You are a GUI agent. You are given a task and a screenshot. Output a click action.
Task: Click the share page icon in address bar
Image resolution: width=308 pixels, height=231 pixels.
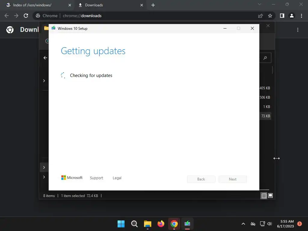point(260,16)
